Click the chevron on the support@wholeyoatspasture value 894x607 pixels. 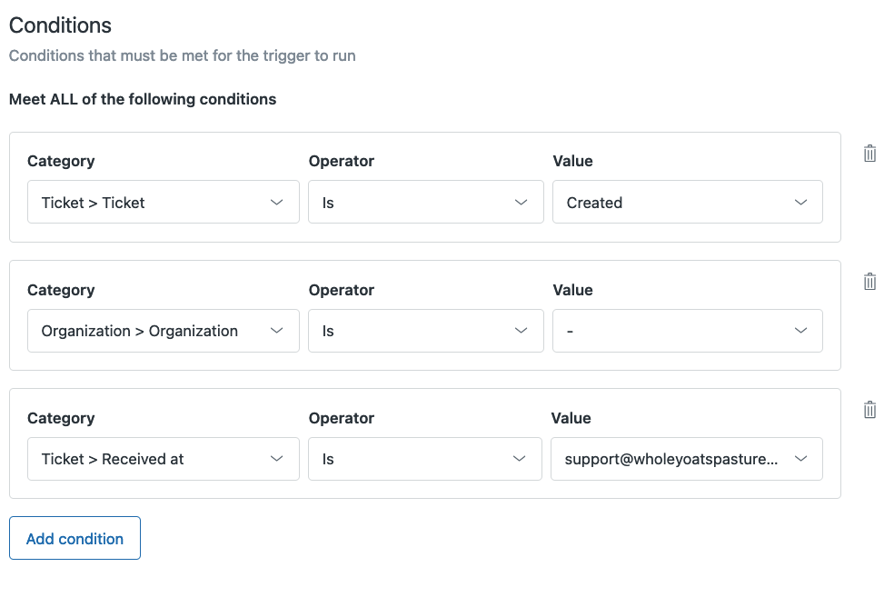click(x=800, y=459)
